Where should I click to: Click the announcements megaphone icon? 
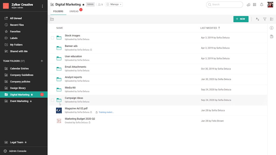point(248,5)
